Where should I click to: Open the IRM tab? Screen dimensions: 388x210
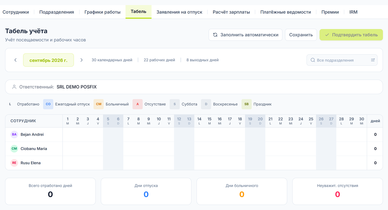(x=353, y=12)
